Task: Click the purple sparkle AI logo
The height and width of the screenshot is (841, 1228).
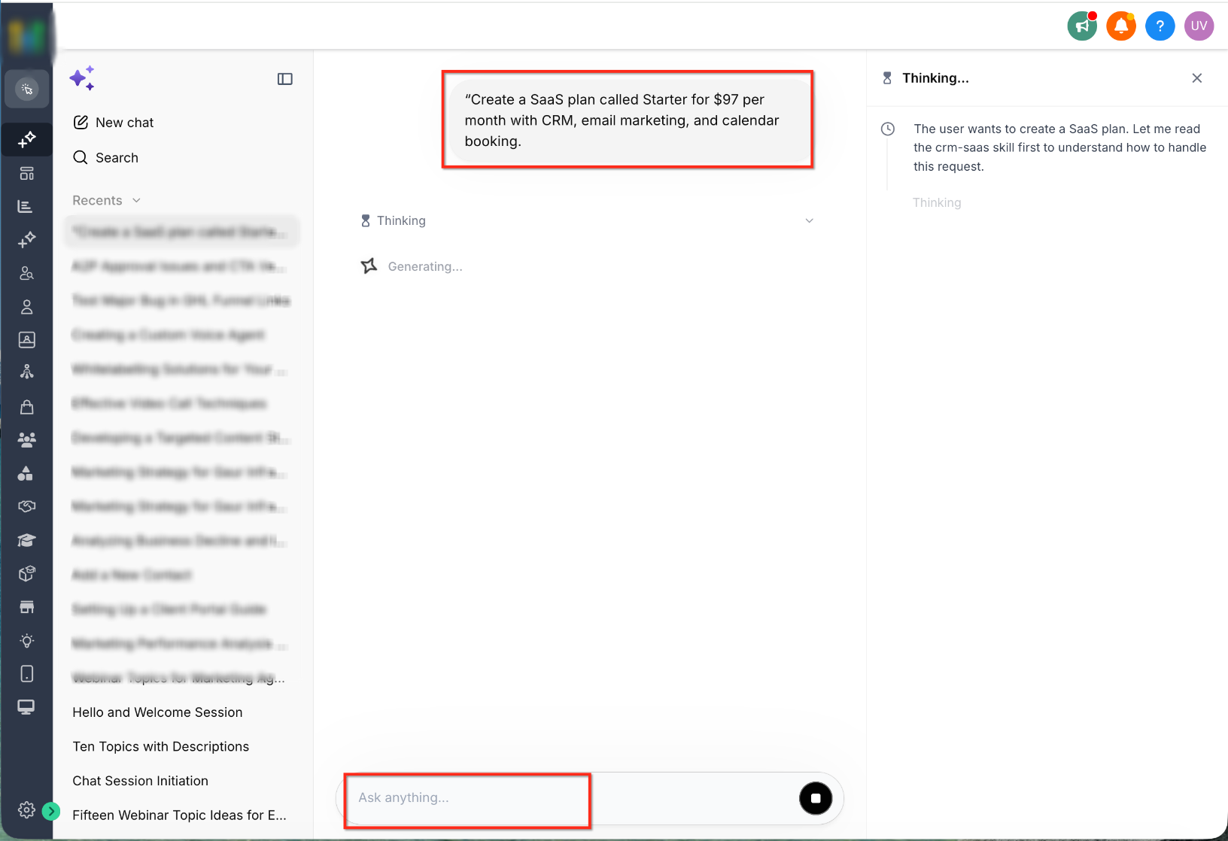Action: click(x=82, y=78)
